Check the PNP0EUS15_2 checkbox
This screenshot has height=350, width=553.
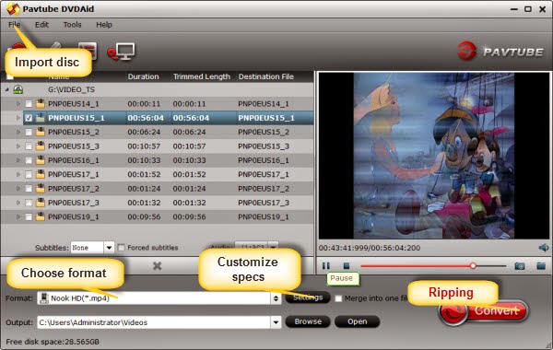pyautogui.click(x=29, y=133)
